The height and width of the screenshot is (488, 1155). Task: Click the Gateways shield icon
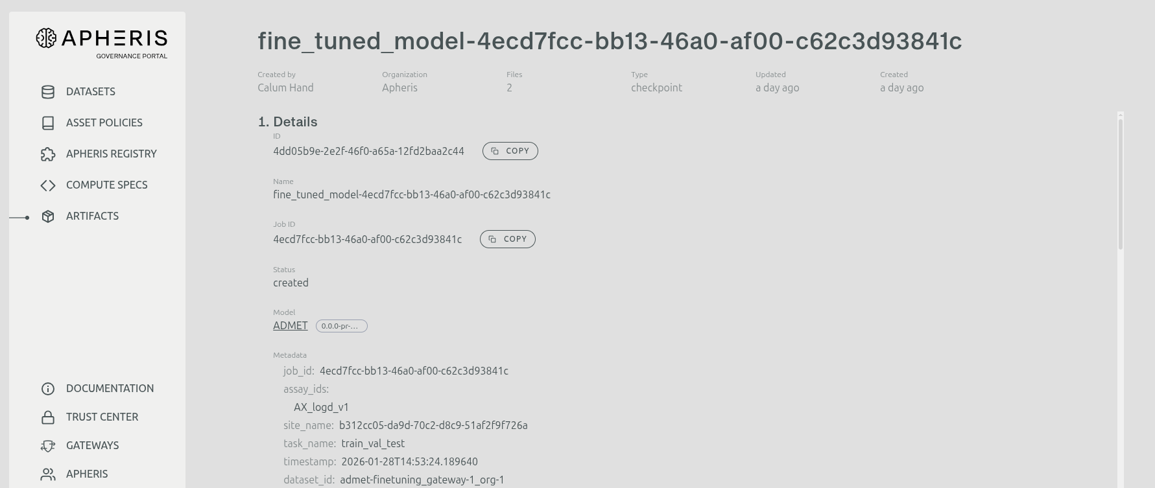[x=48, y=446]
